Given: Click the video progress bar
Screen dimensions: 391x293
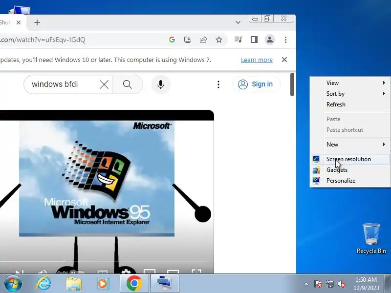Looking at the screenshot, I should tap(104, 261).
